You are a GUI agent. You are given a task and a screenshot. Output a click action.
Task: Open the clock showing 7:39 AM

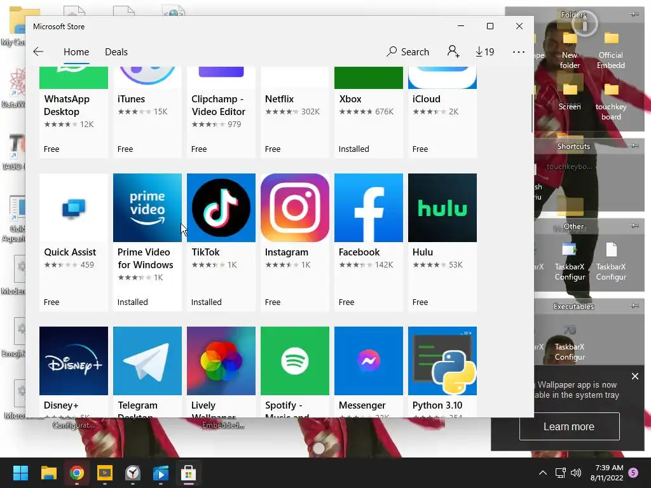(607, 473)
